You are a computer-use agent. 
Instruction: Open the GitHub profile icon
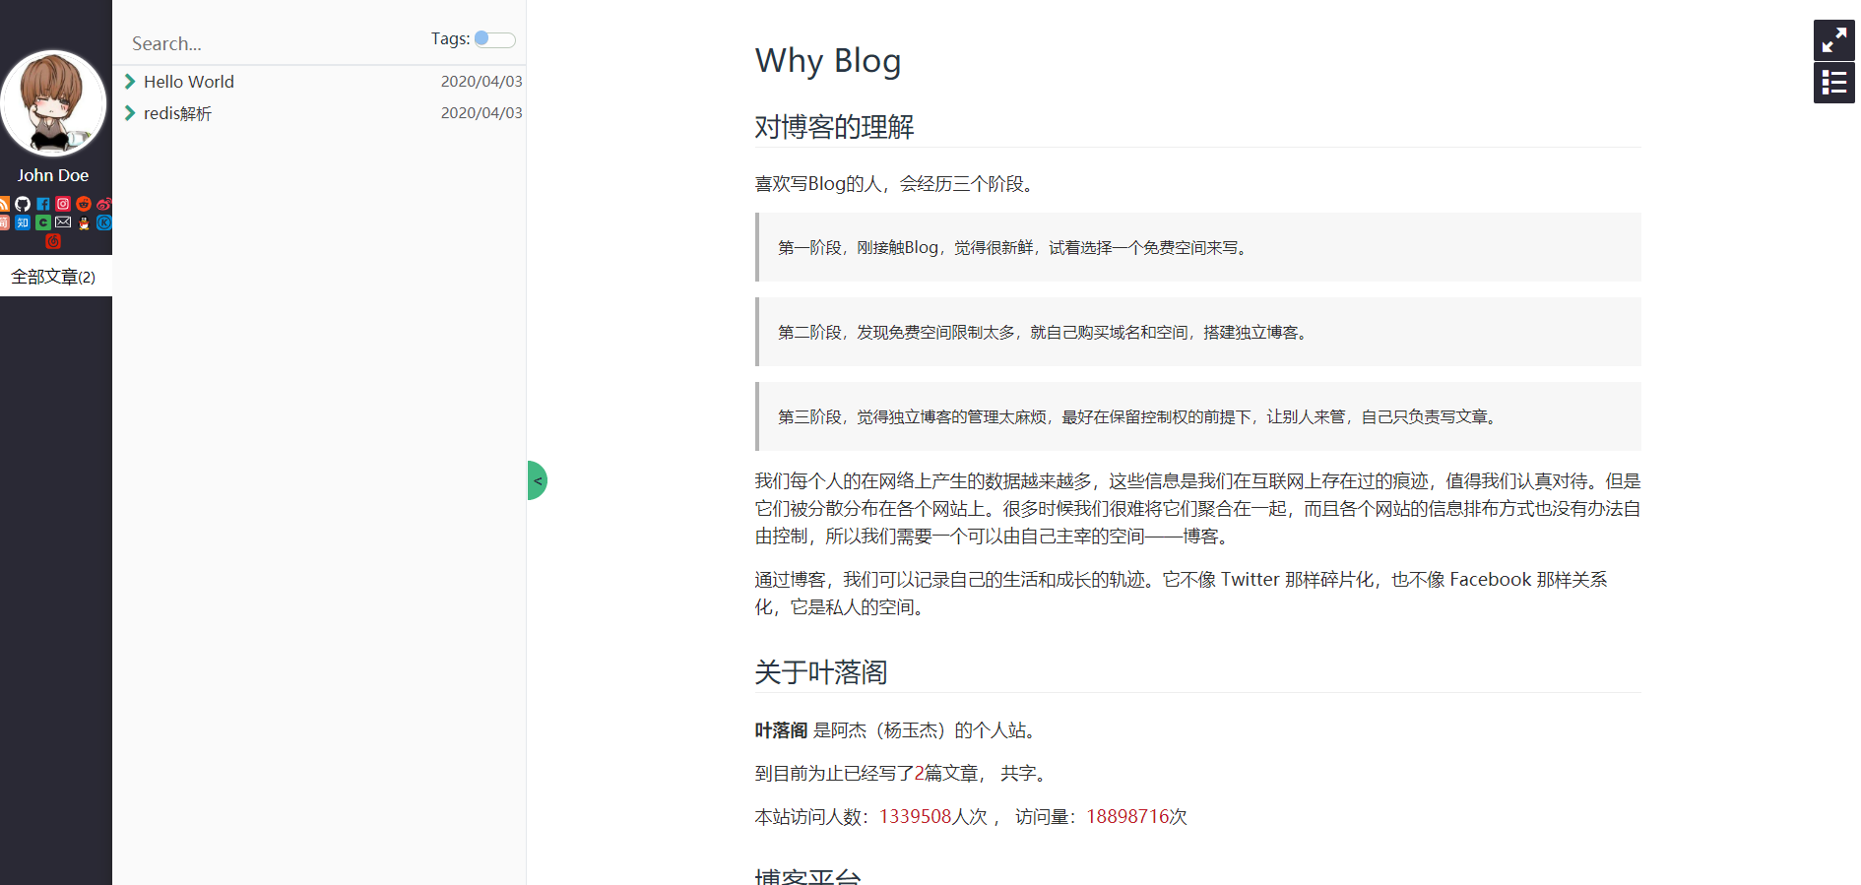[x=23, y=204]
